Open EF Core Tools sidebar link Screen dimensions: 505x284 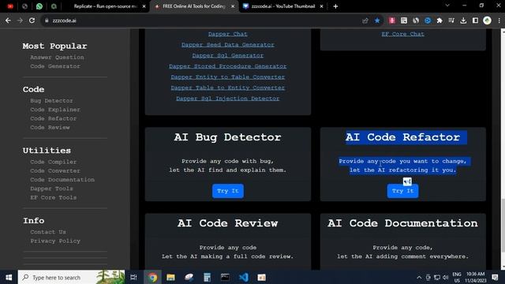click(53, 198)
